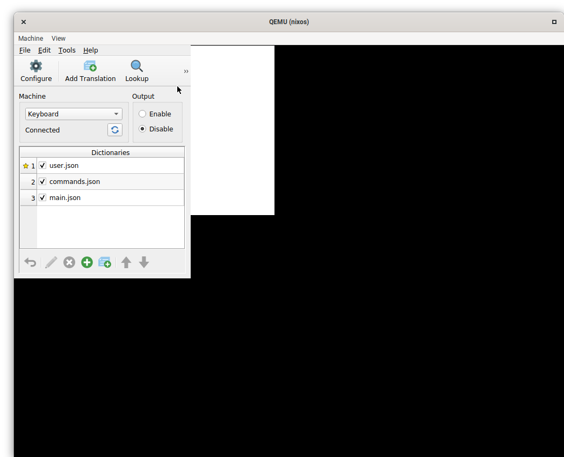This screenshot has width=564, height=457.
Task: Click the green add dictionaries button
Action: coord(87,262)
